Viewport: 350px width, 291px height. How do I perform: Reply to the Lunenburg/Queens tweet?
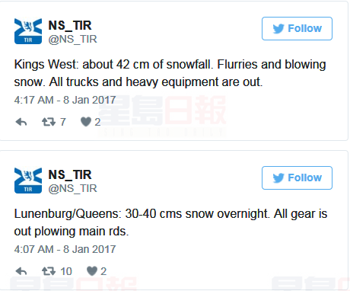(21, 271)
